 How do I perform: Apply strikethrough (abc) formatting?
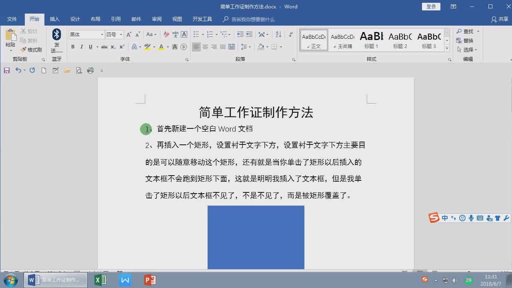click(104, 47)
